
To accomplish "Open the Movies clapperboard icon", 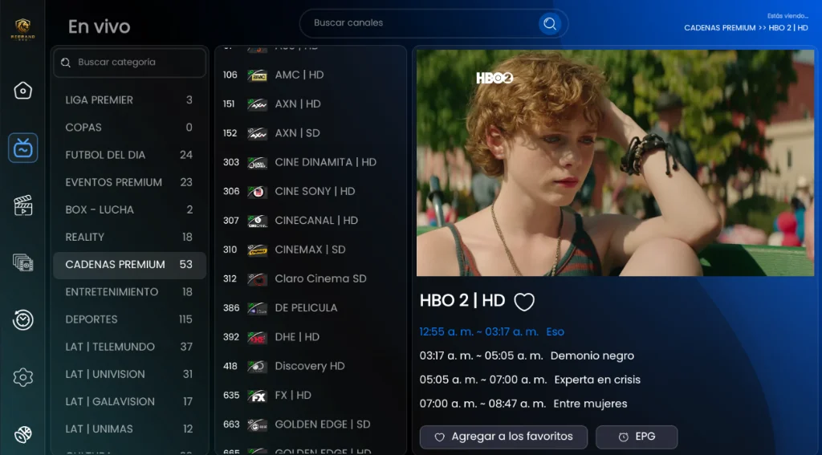I will (22, 205).
